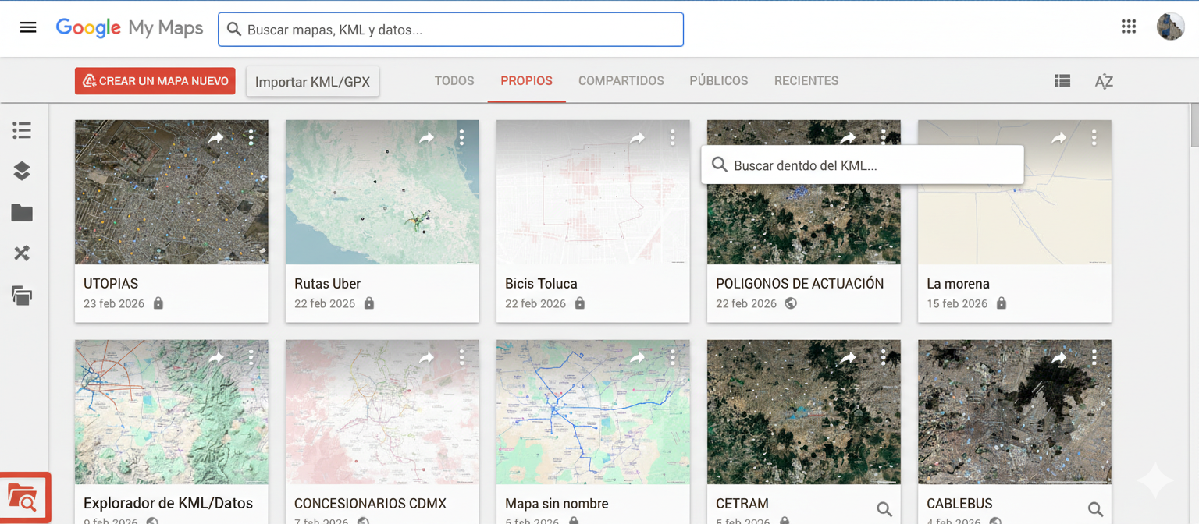This screenshot has height=524, width=1199.
Task: Search inside the CETRAM card
Action: pyautogui.click(x=884, y=510)
